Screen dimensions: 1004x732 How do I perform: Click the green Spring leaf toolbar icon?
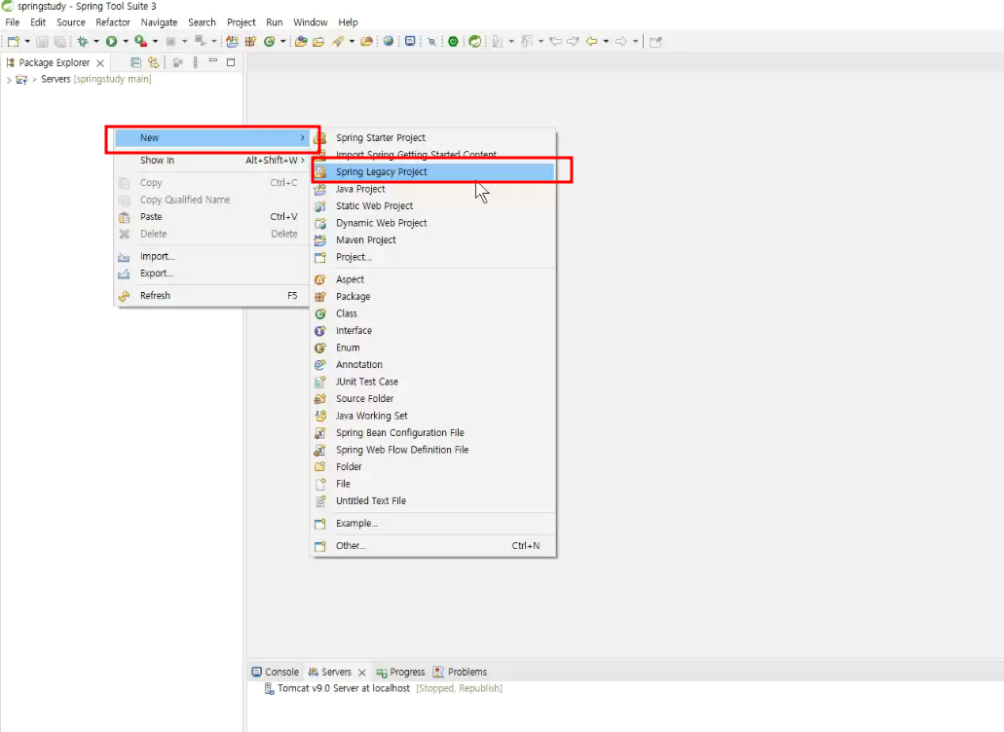(x=474, y=42)
